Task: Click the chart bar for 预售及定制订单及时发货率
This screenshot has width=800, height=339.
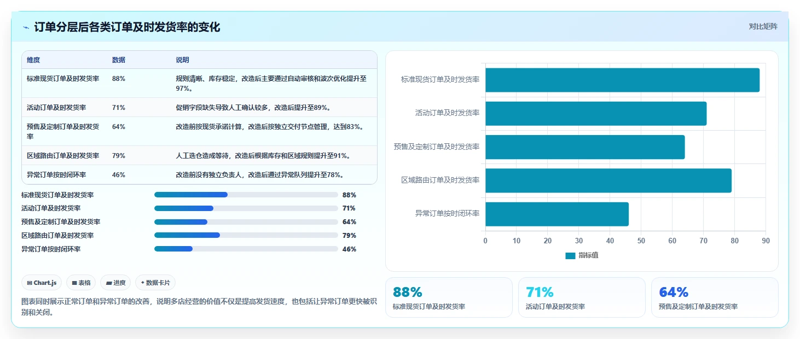Action: pyautogui.click(x=585, y=147)
